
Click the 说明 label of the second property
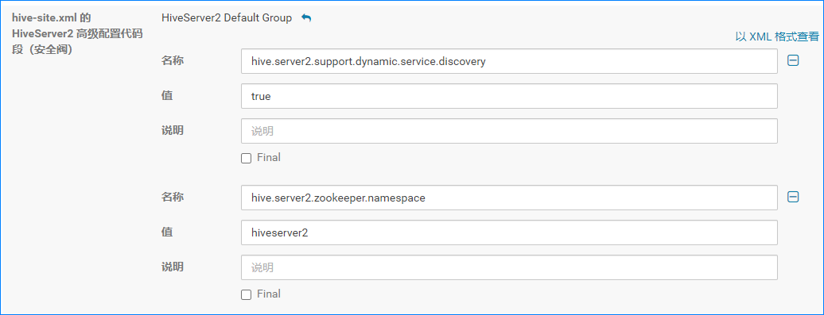[173, 267]
